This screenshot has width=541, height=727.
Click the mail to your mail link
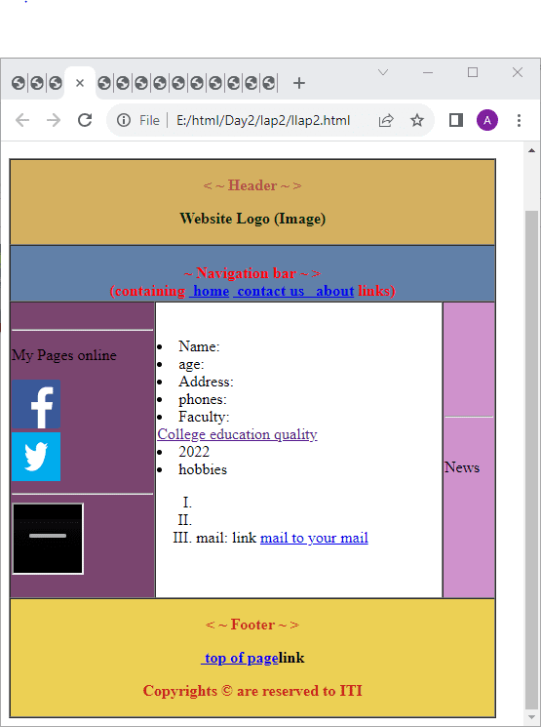pos(314,538)
